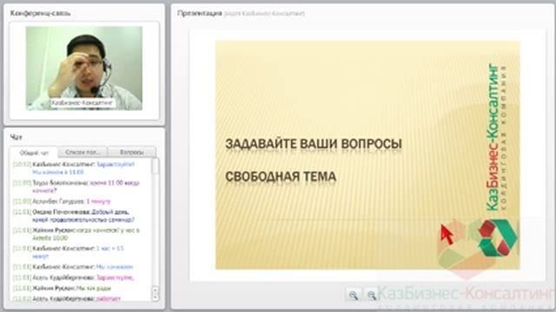
Task: Click the Презентация panel title
Action: point(200,14)
